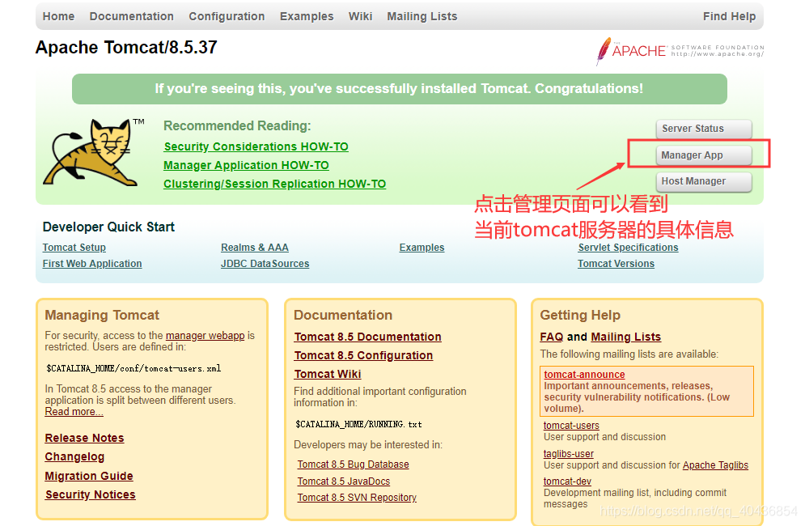Screen dimensions: 805x526
Task: Open Tomcat 8.5 SVN Repository link
Action: 357,497
